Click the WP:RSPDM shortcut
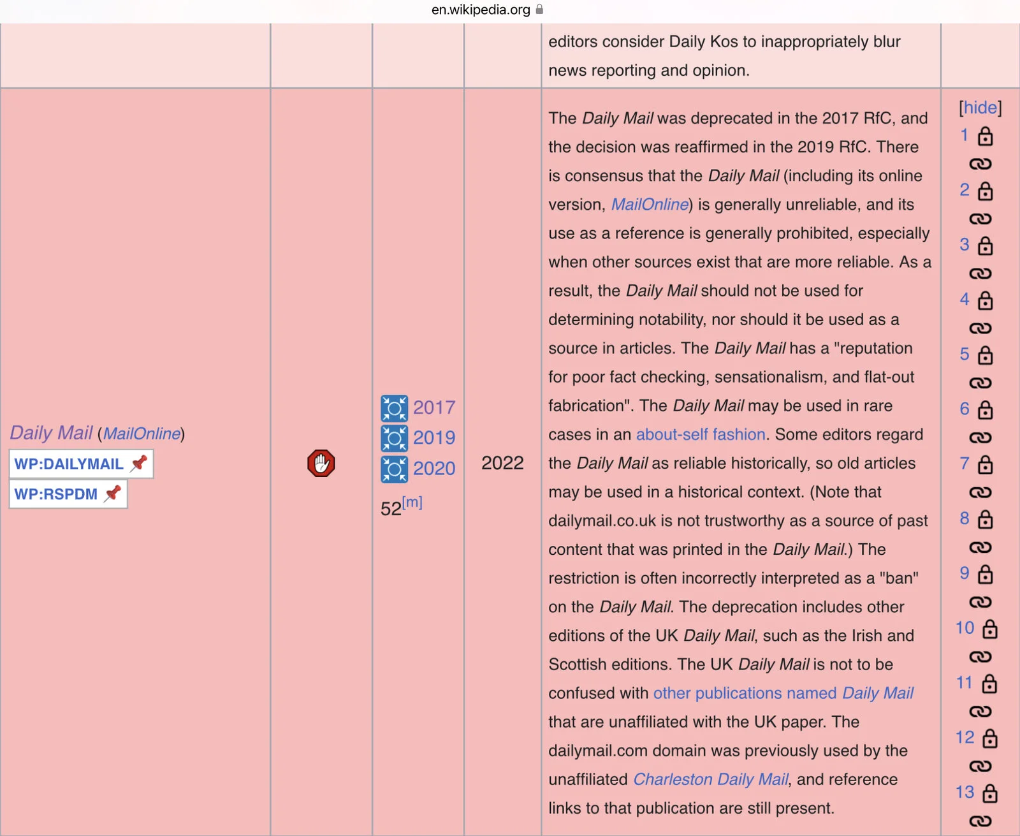The height and width of the screenshot is (836, 1020). 56,494
